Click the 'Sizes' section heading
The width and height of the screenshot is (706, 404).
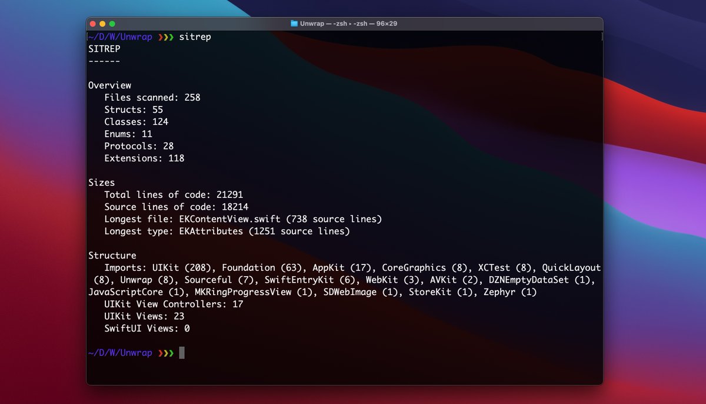tap(101, 183)
